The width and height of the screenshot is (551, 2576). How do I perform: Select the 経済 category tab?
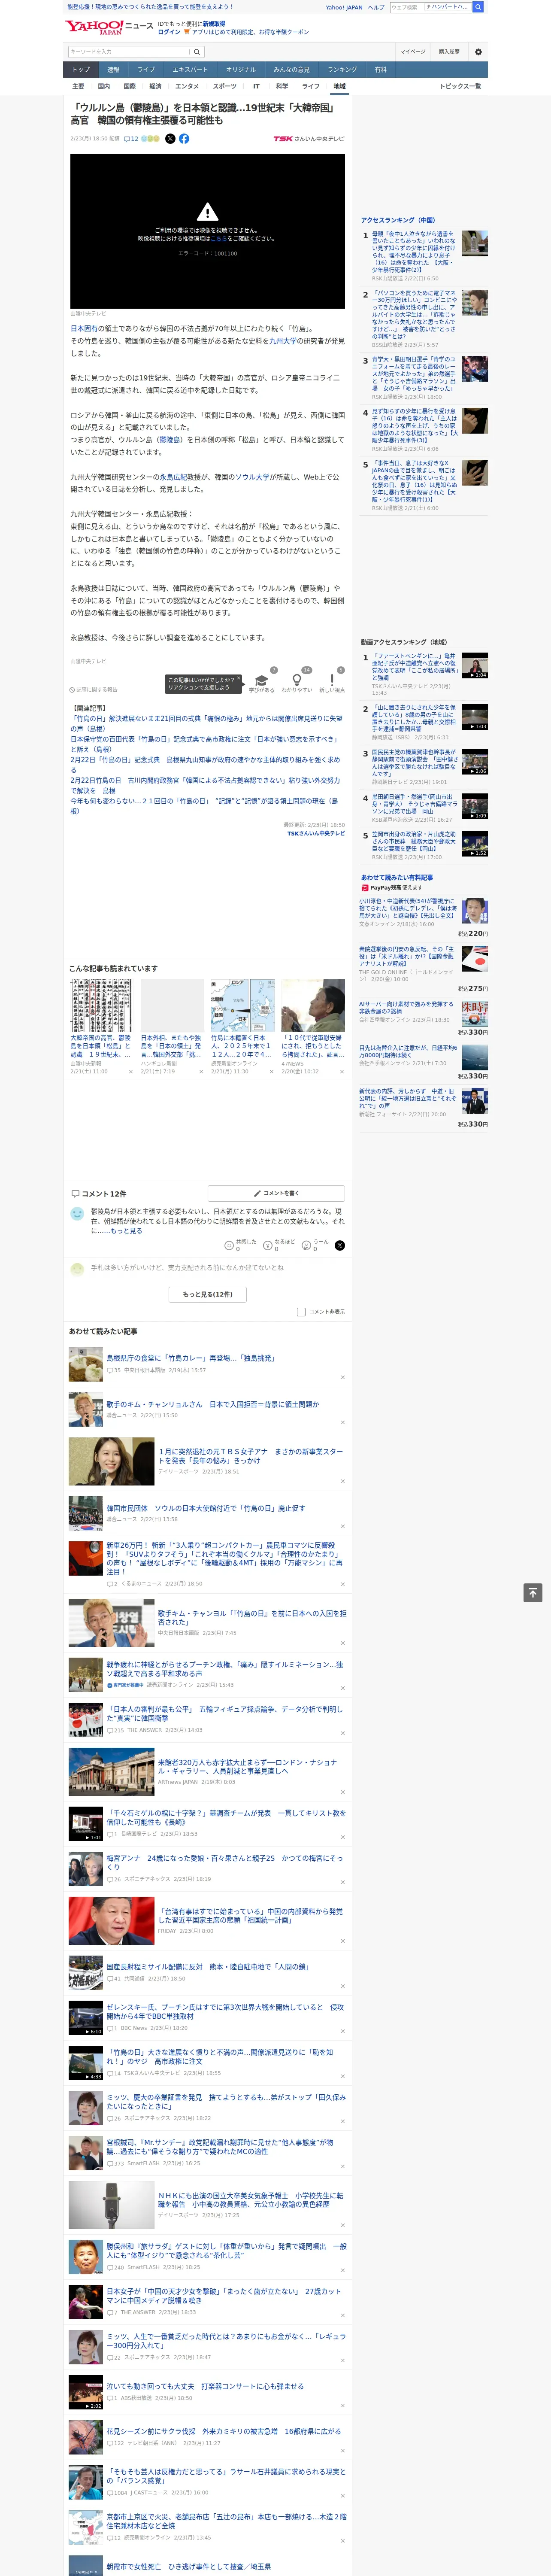point(155,86)
